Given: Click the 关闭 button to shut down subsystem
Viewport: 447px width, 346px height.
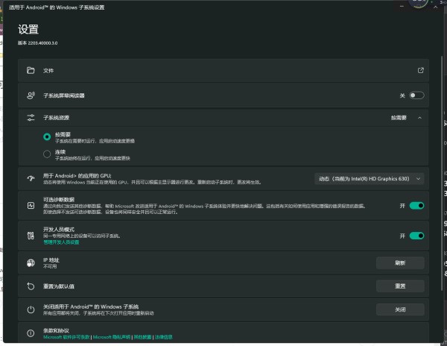Looking at the screenshot, I should 400,309.
